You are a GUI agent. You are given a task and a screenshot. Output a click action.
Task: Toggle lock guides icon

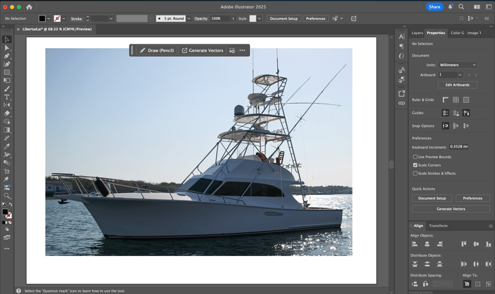click(456, 113)
